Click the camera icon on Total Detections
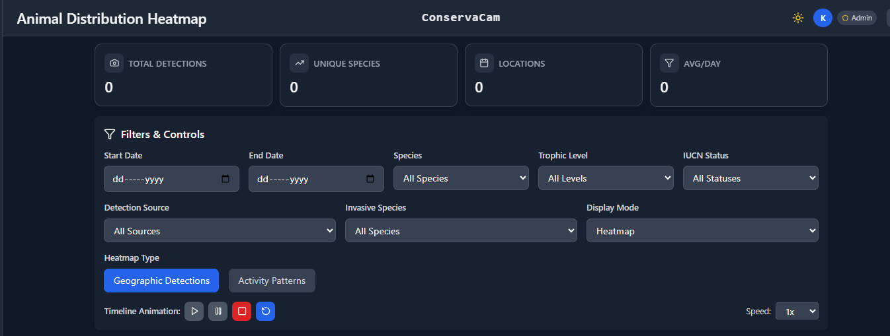The image size is (890, 336). (114, 63)
